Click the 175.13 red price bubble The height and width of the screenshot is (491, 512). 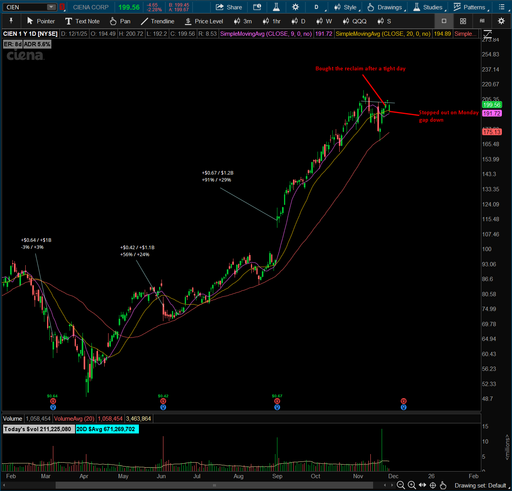(x=492, y=132)
